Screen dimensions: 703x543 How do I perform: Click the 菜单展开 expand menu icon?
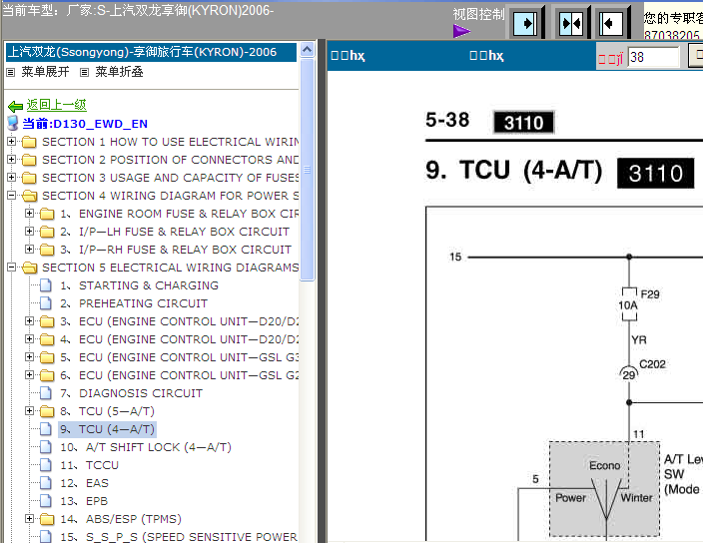(x=11, y=72)
